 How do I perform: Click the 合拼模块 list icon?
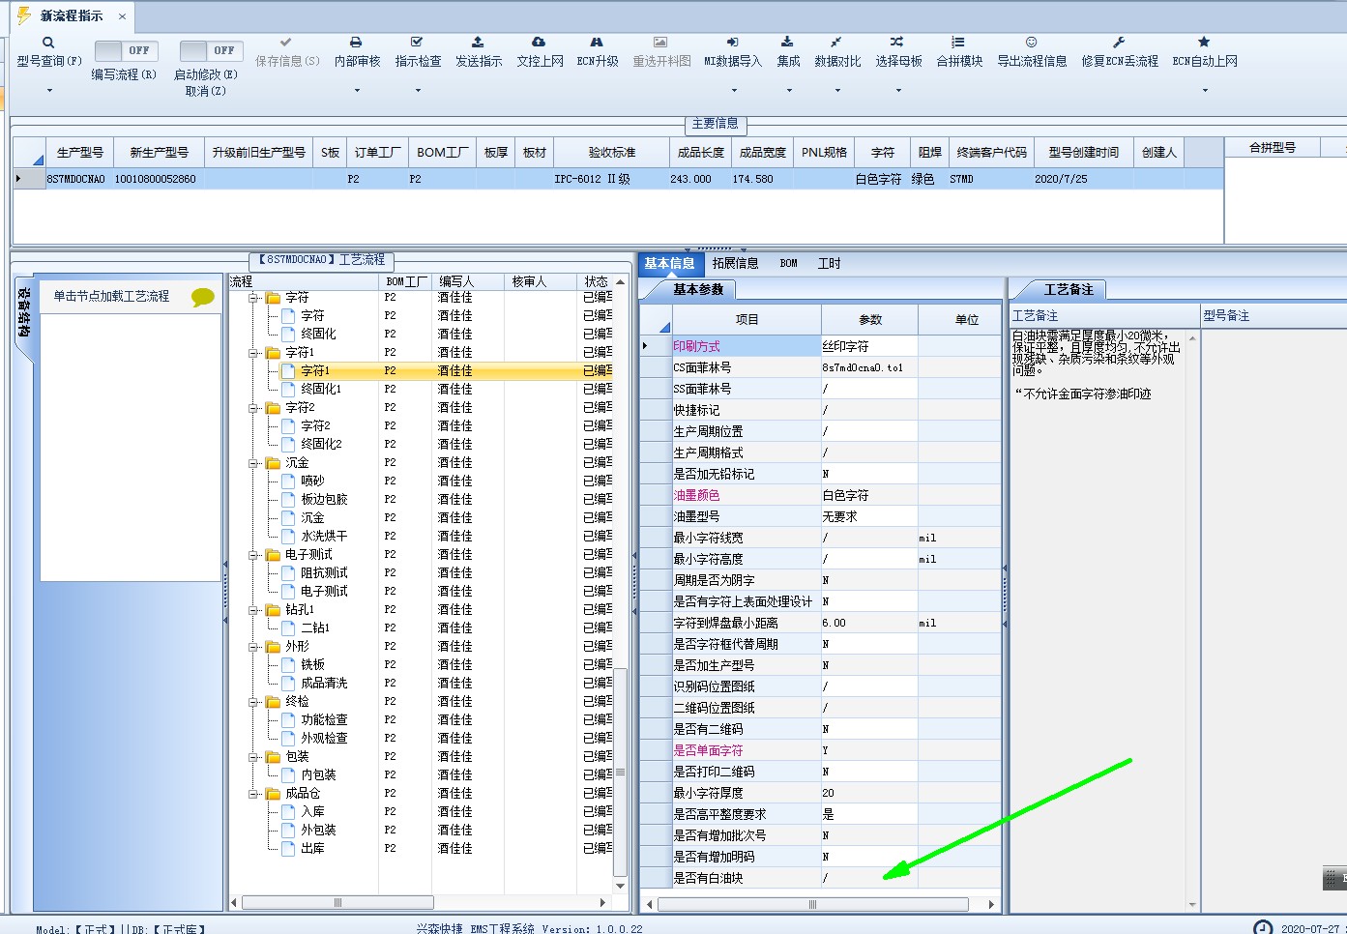958,43
